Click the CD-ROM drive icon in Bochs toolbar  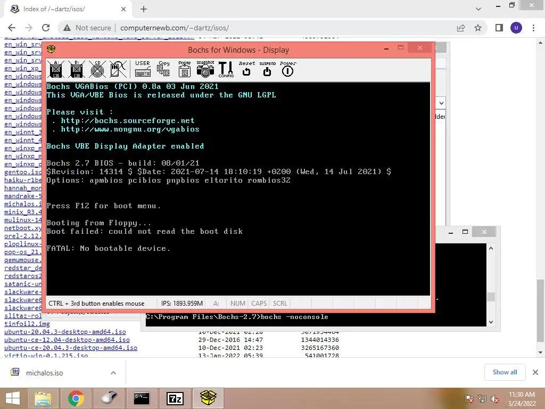(97, 69)
